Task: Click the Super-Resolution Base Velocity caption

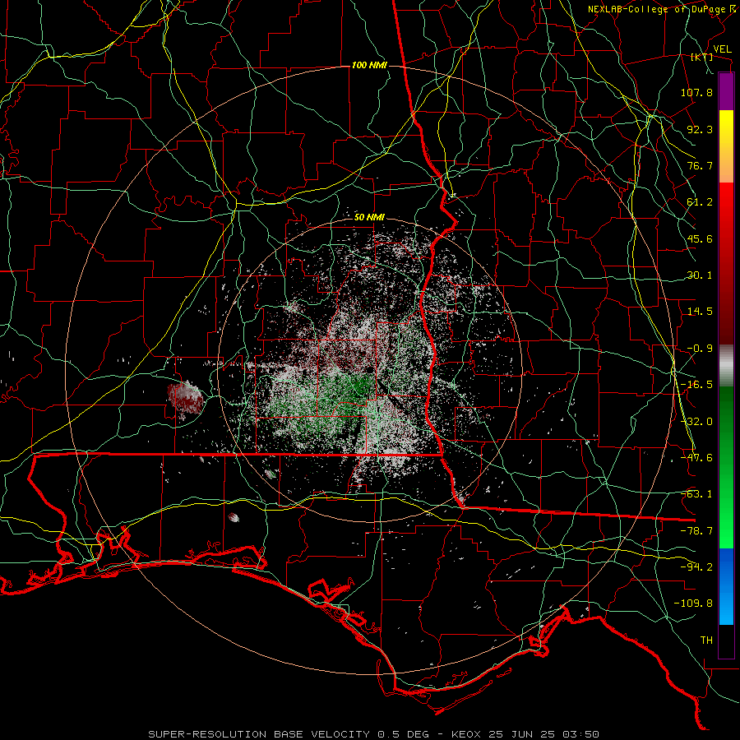Action: [x=374, y=734]
